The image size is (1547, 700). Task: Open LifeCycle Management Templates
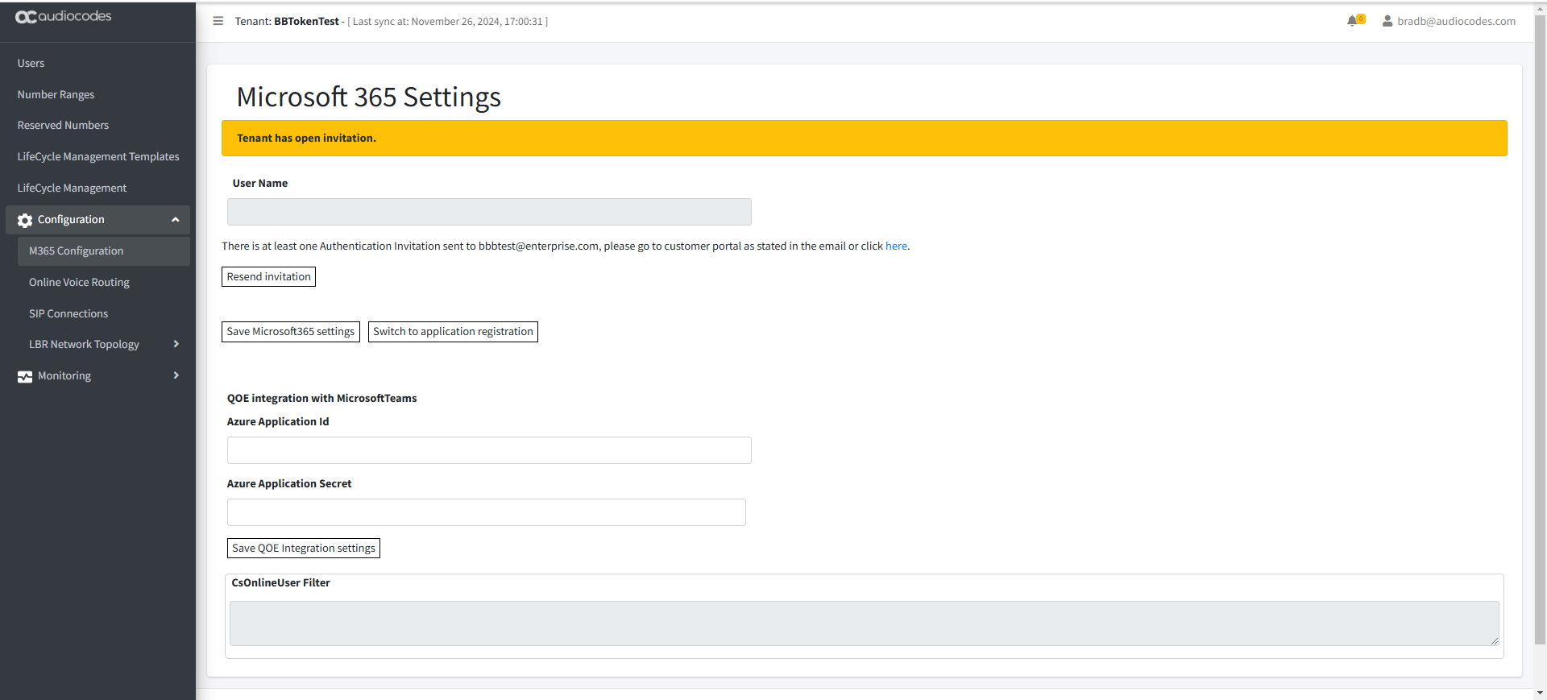[x=97, y=156]
